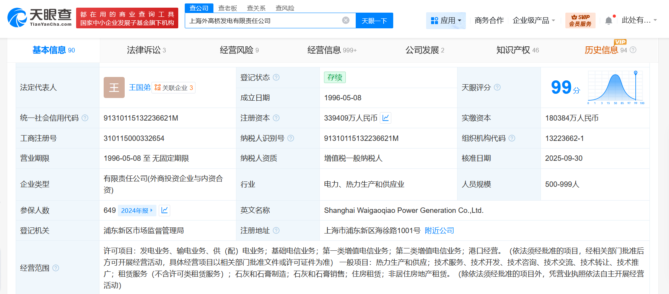The image size is (669, 294).
Task: Open legal representative 王国弟 profile
Action: [140, 88]
